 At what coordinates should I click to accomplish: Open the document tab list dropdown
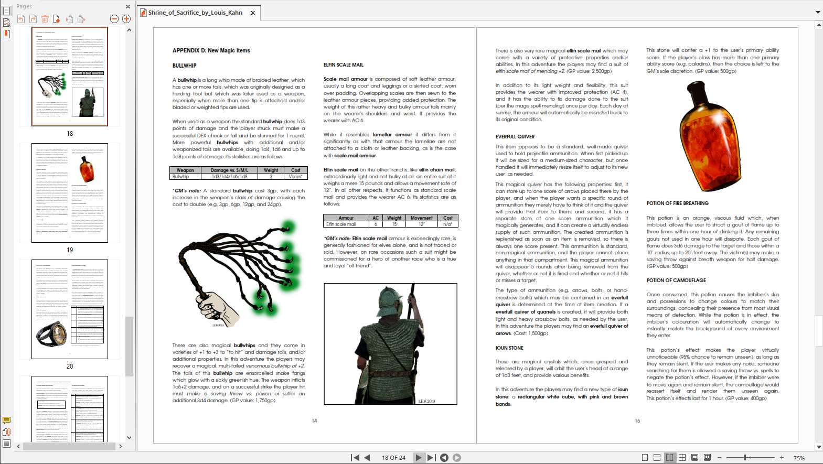817,12
